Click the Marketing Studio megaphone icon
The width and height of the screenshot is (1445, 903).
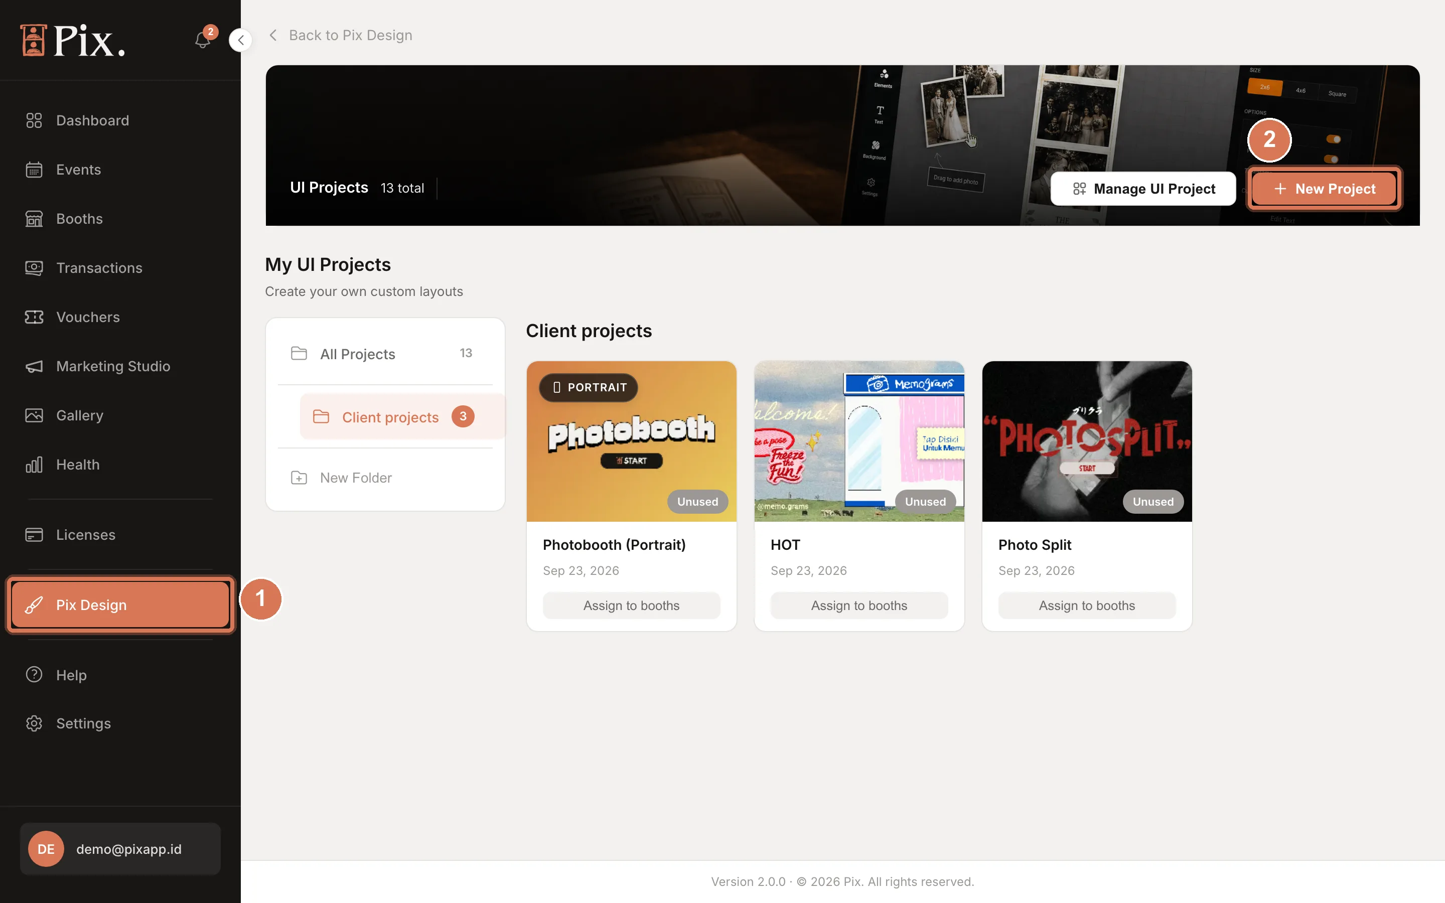(x=34, y=366)
